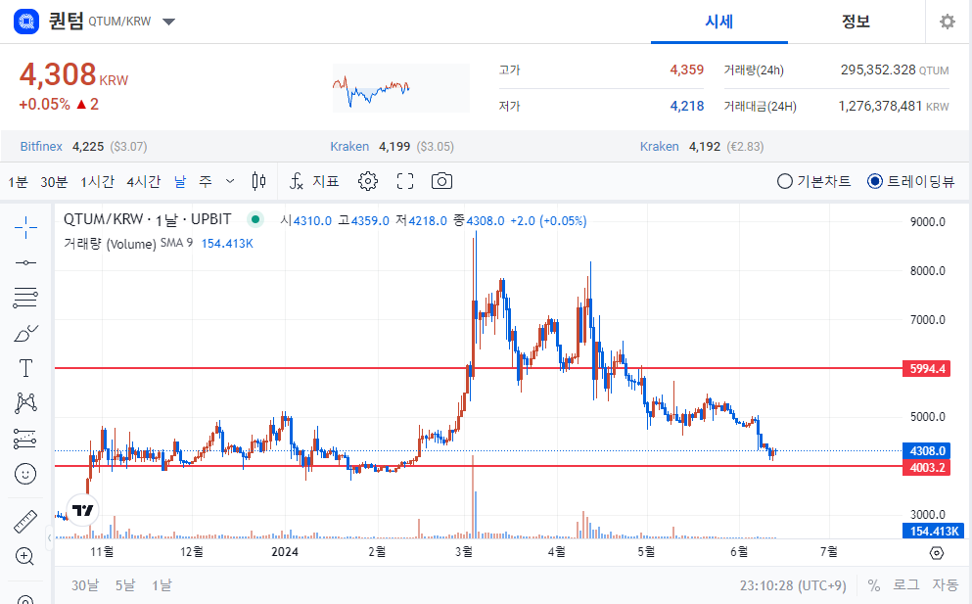Select the crosshair cursor tool
The image size is (972, 604).
[x=25, y=227]
